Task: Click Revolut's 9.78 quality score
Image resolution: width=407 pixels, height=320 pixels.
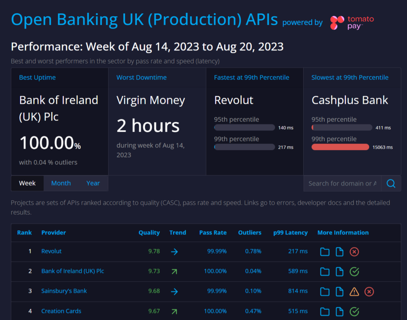Action: coord(154,251)
